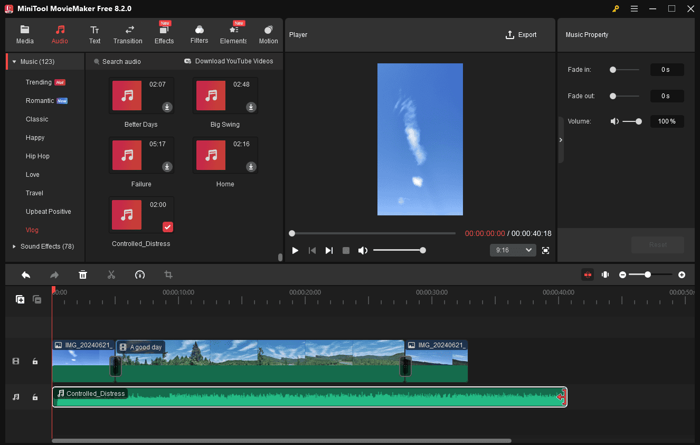700x445 pixels.
Task: Select the Hip Hop music category
Action: click(x=37, y=156)
